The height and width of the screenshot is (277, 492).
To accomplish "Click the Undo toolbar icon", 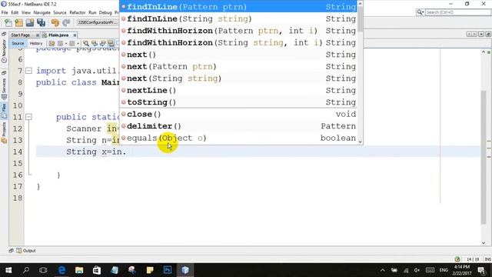I will coord(55,22).
